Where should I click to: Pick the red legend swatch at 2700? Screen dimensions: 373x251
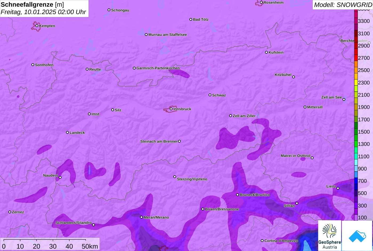(x=356, y=58)
